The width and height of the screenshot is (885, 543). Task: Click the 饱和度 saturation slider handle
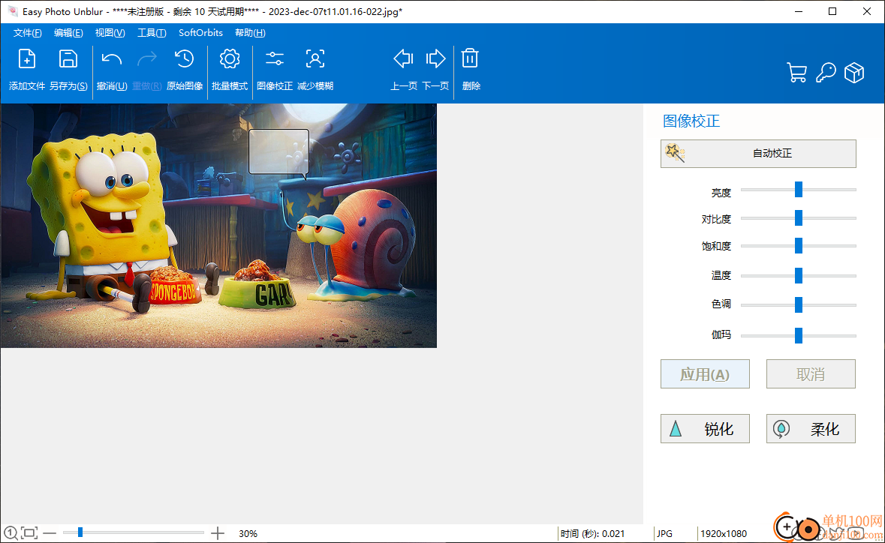pos(798,245)
